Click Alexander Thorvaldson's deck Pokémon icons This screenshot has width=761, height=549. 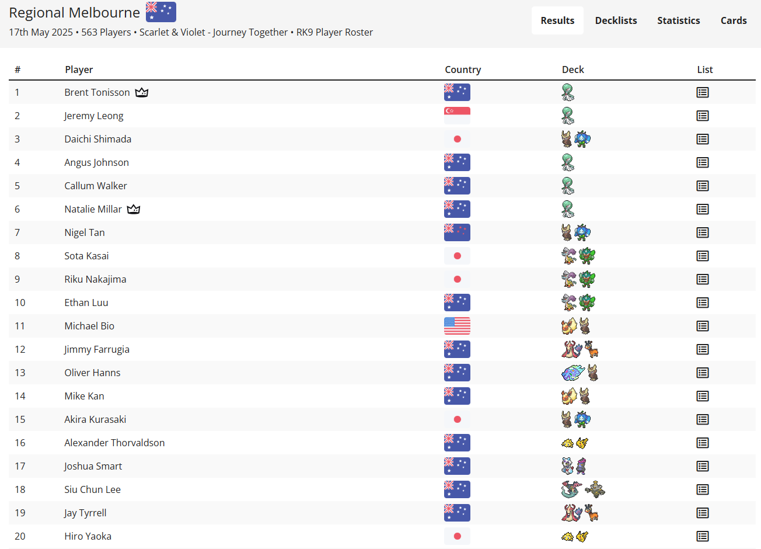click(x=575, y=443)
